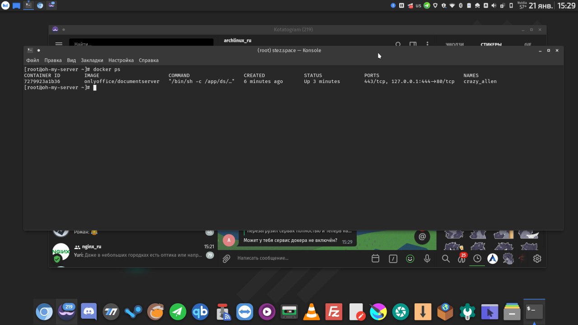Toggle the side panel icon in Kotatogram header
578x325 pixels.
pyautogui.click(x=413, y=45)
